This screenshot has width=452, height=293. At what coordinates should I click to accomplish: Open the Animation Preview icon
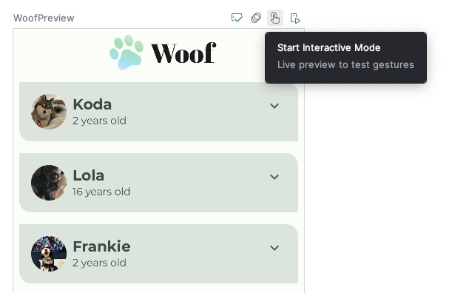(x=256, y=18)
